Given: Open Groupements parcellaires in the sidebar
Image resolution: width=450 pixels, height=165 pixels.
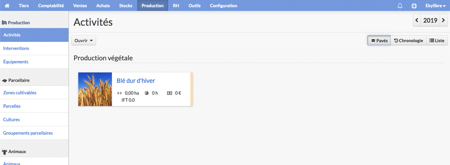Looking at the screenshot, I should 34,133.
